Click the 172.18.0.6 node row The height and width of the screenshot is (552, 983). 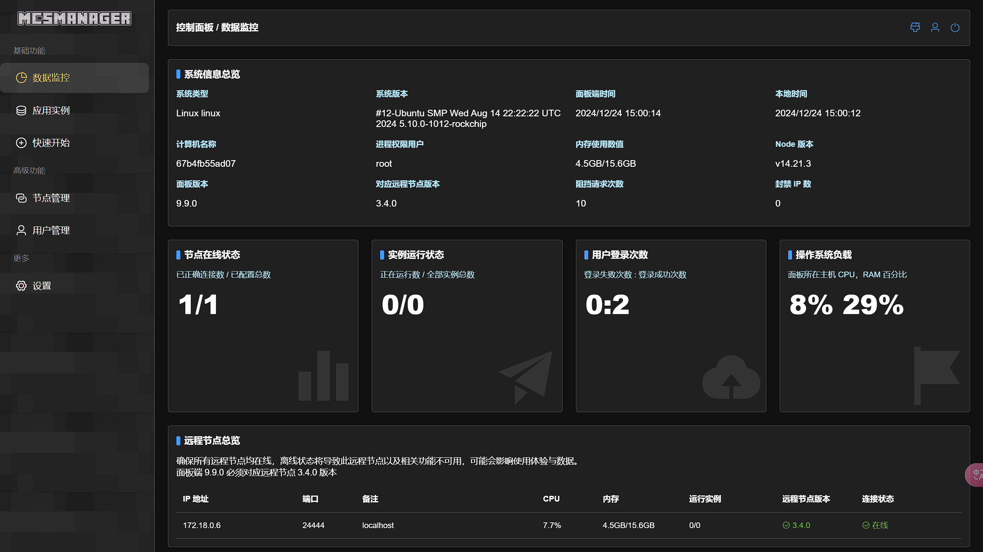click(x=202, y=525)
